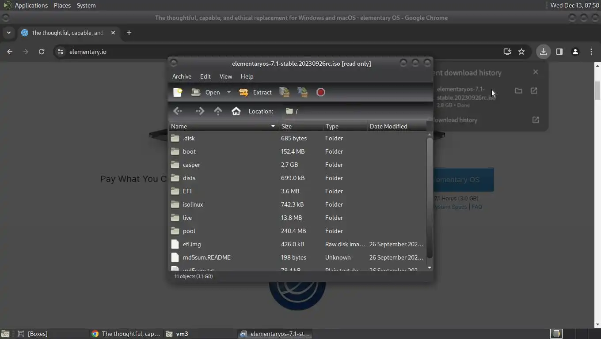This screenshot has height=339, width=601.
Task: Click Chrome downloads toolbar icon
Action: point(544,52)
